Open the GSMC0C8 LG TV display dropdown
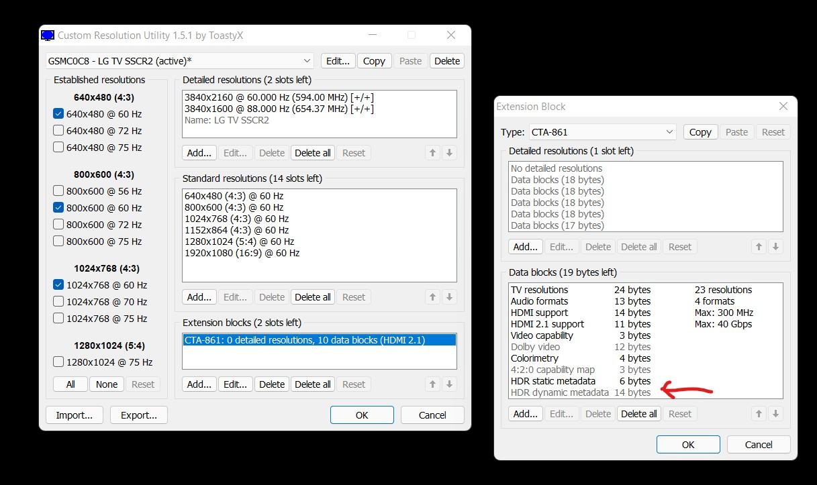 coord(180,61)
